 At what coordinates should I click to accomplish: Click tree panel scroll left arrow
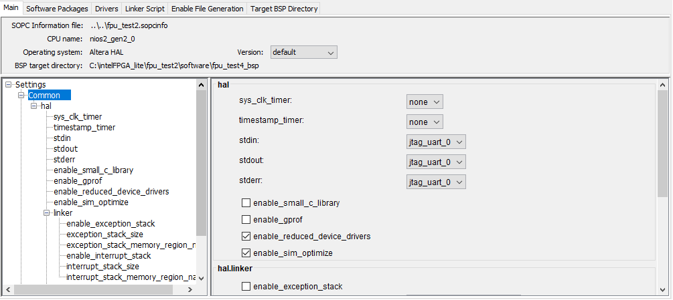[x=8, y=290]
